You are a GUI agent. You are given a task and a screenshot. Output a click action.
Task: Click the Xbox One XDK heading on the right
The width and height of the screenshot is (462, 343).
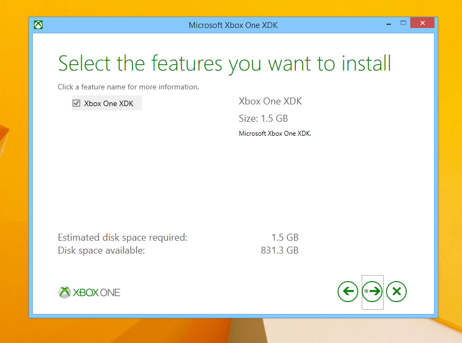[x=270, y=101]
